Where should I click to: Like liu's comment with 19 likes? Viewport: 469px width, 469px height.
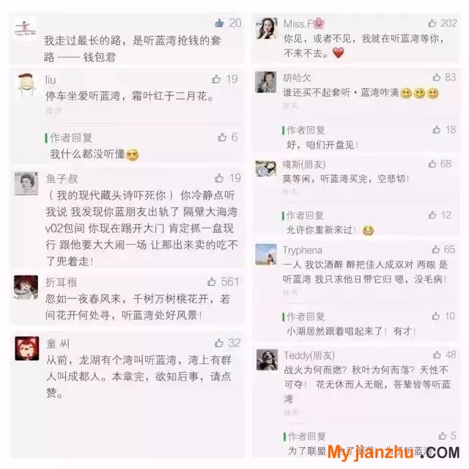click(x=216, y=79)
